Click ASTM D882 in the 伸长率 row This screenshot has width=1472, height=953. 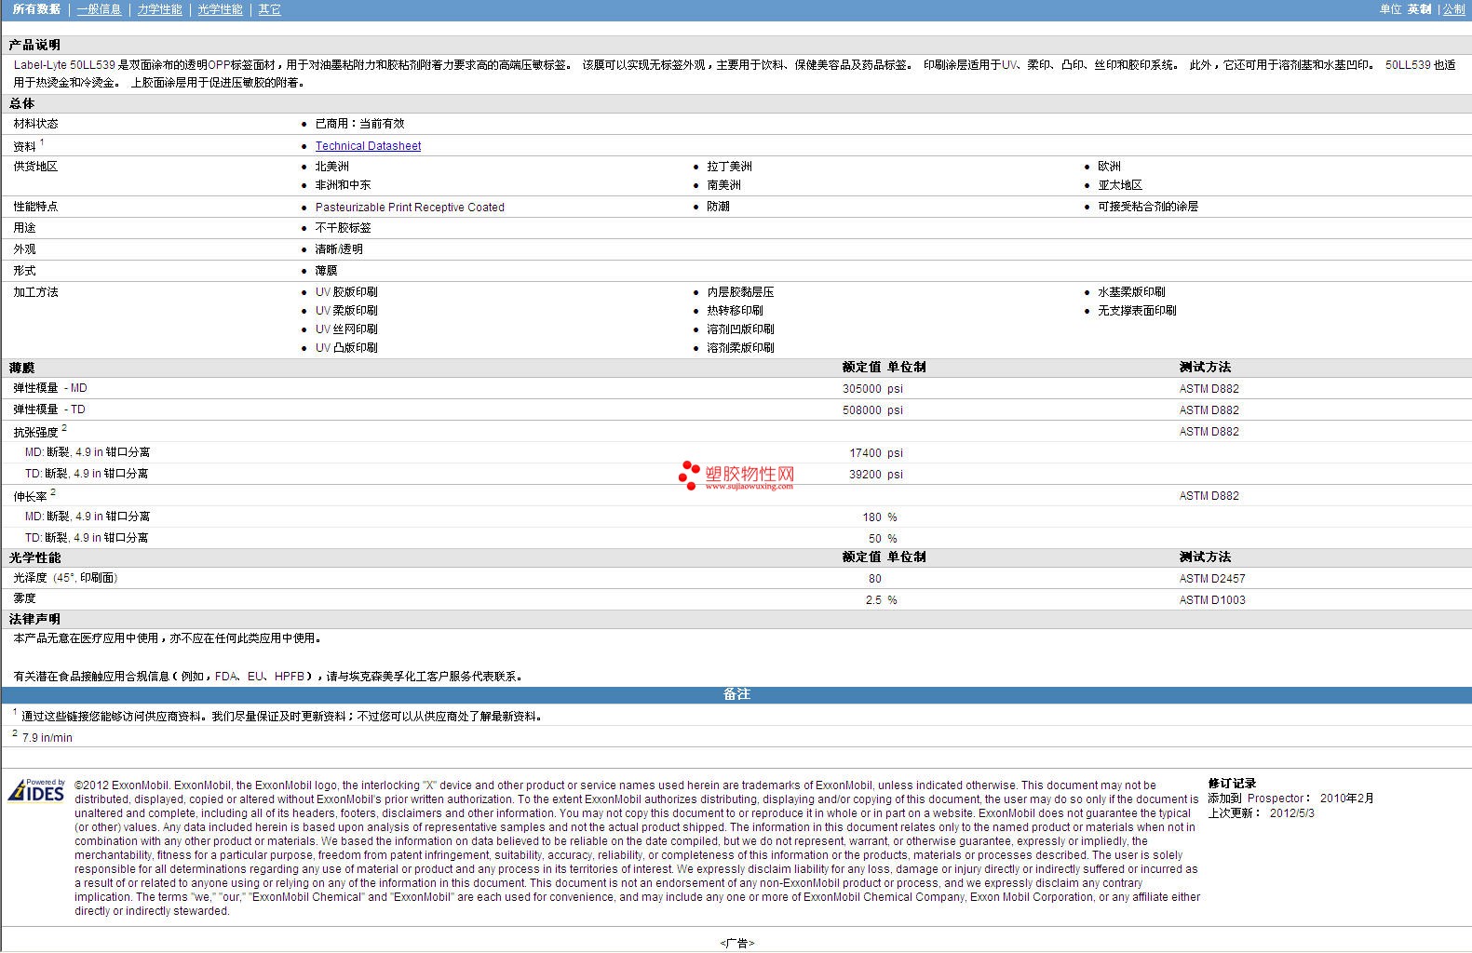pos(1209,496)
